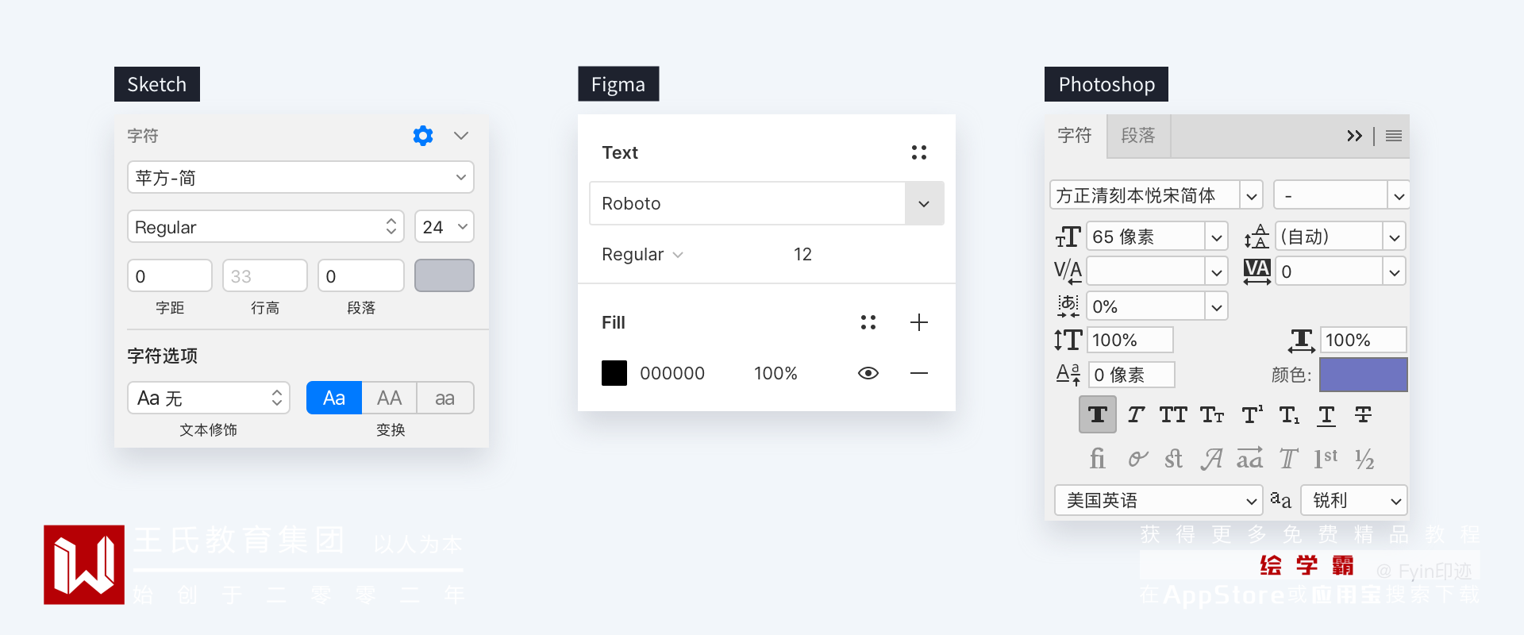The width and height of the screenshot is (1524, 635).
Task: Open the 苹方-简 font family dropdown
Action: click(460, 177)
